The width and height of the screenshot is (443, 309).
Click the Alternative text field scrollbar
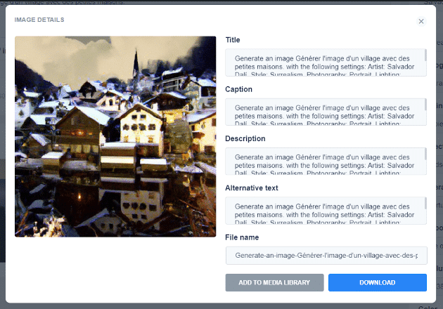pos(425,204)
